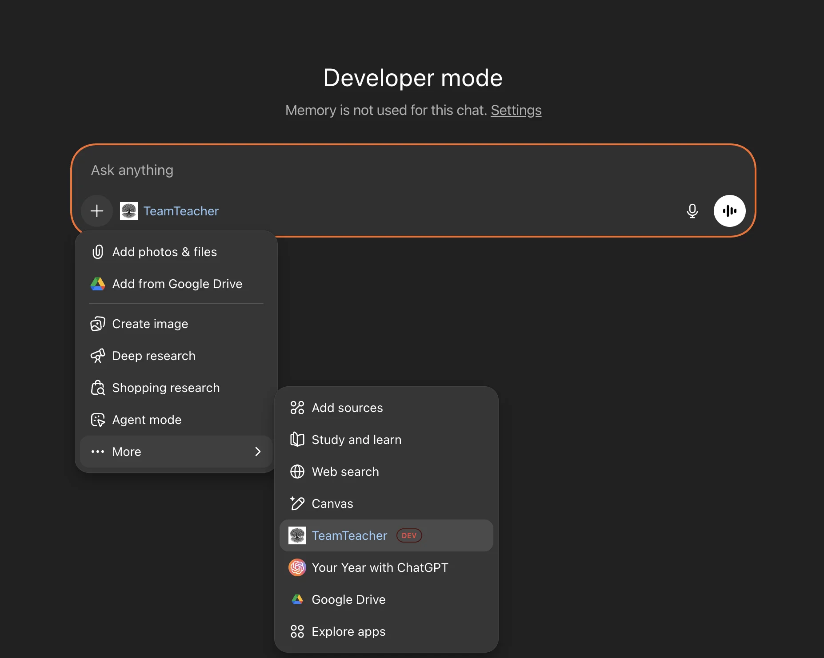Image resolution: width=824 pixels, height=658 pixels.
Task: Select Create image option
Action: pos(150,324)
